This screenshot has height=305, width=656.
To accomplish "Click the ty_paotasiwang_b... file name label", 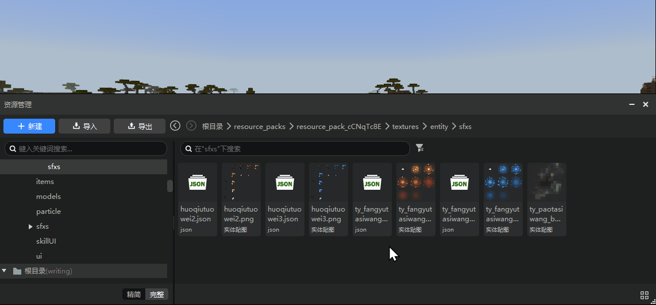I will coord(547,214).
